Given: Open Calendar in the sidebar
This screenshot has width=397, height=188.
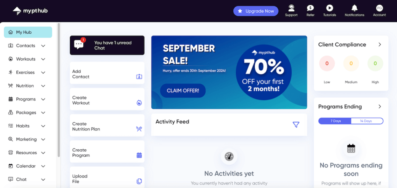Looking at the screenshot, I should tap(26, 166).
